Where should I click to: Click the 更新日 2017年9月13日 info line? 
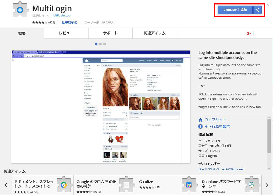(215, 146)
